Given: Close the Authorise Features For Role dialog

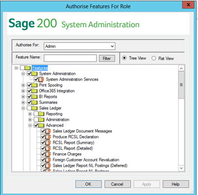Looking at the screenshot, I should pos(188,5).
